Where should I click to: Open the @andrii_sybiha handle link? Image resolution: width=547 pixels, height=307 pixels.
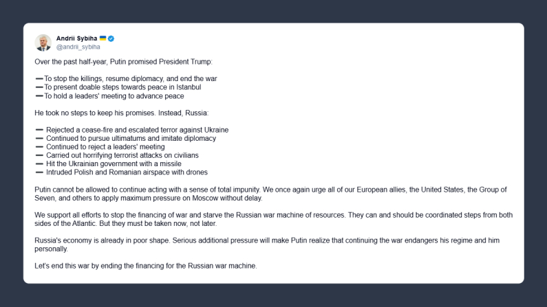pos(78,47)
